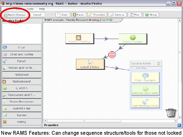Select the Weekly update activity box
Screen dimensions: 183x137
tap(133, 39)
